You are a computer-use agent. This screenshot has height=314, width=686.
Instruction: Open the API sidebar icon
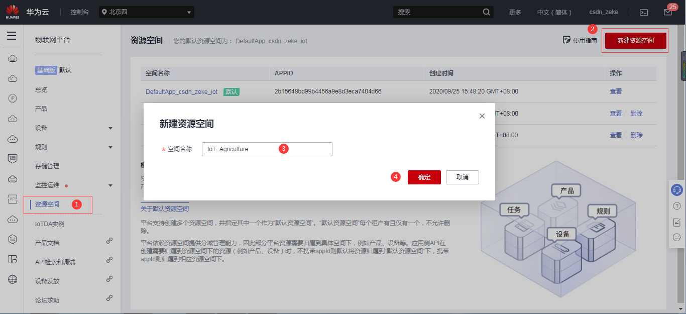pyautogui.click(x=13, y=199)
